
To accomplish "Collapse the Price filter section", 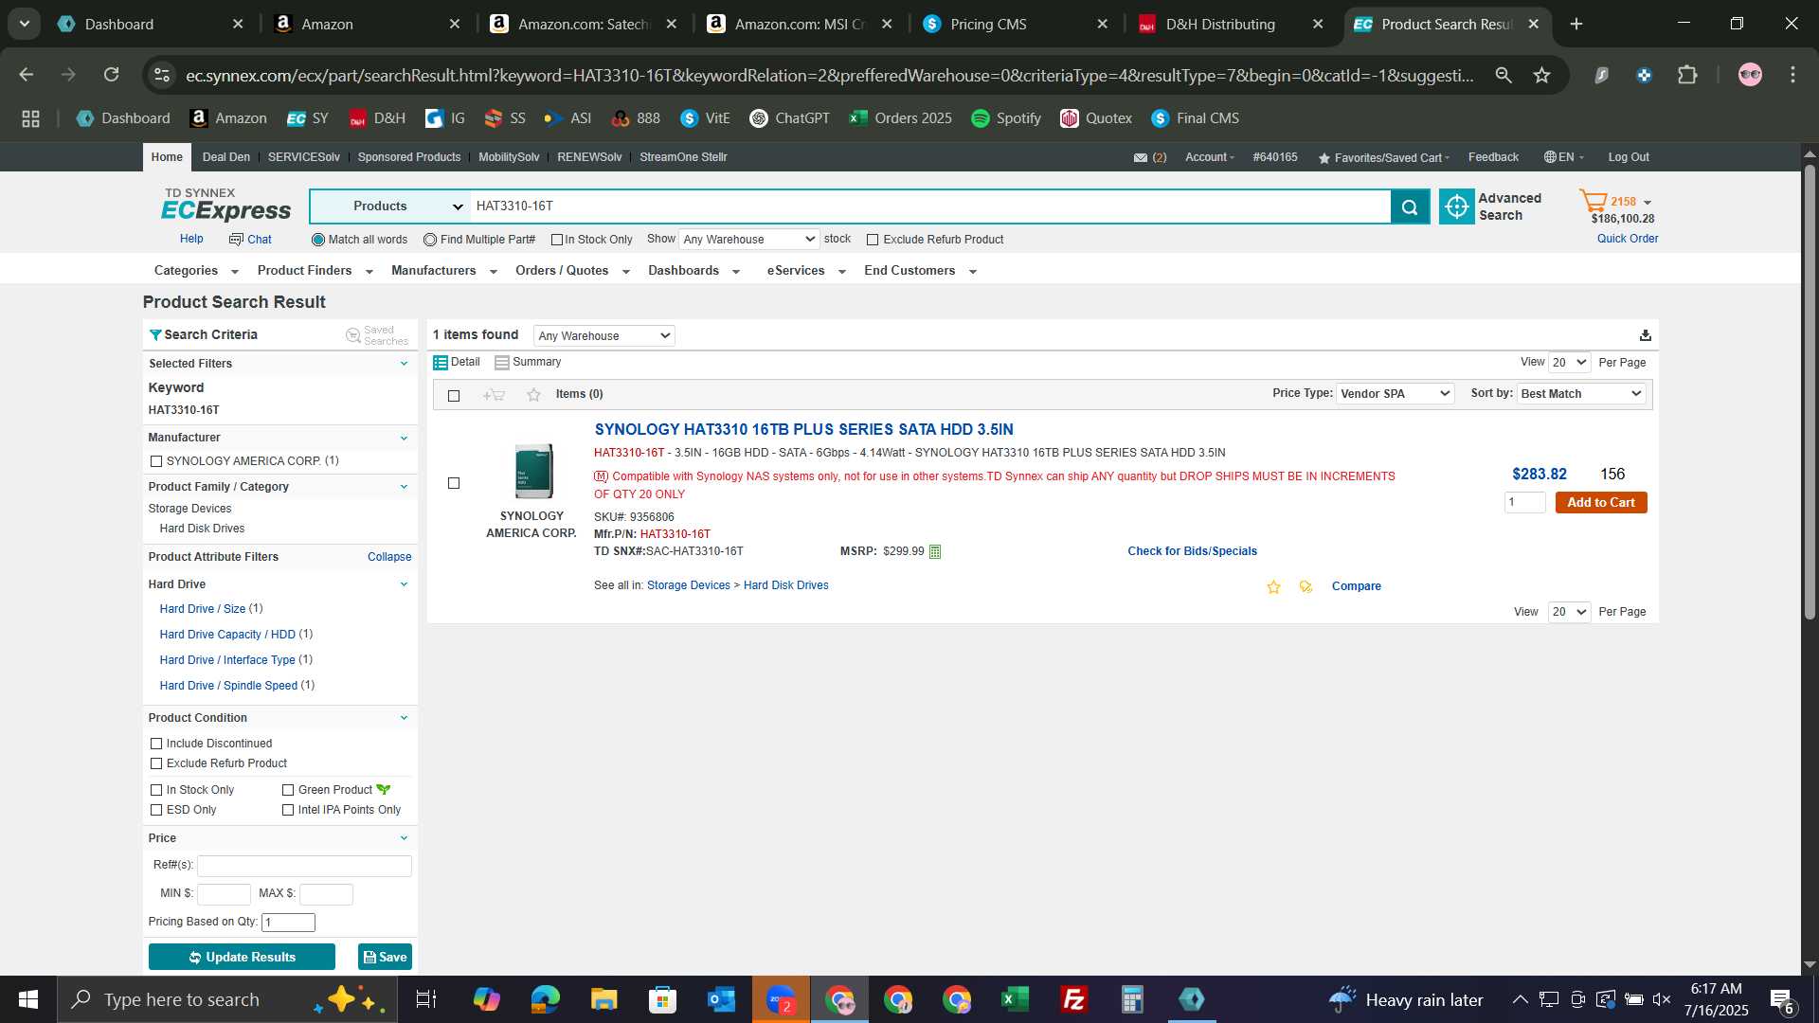I will click(x=404, y=838).
